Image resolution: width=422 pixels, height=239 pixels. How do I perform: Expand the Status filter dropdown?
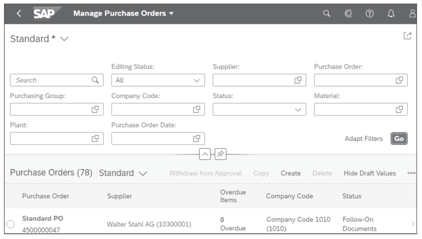[x=298, y=109]
